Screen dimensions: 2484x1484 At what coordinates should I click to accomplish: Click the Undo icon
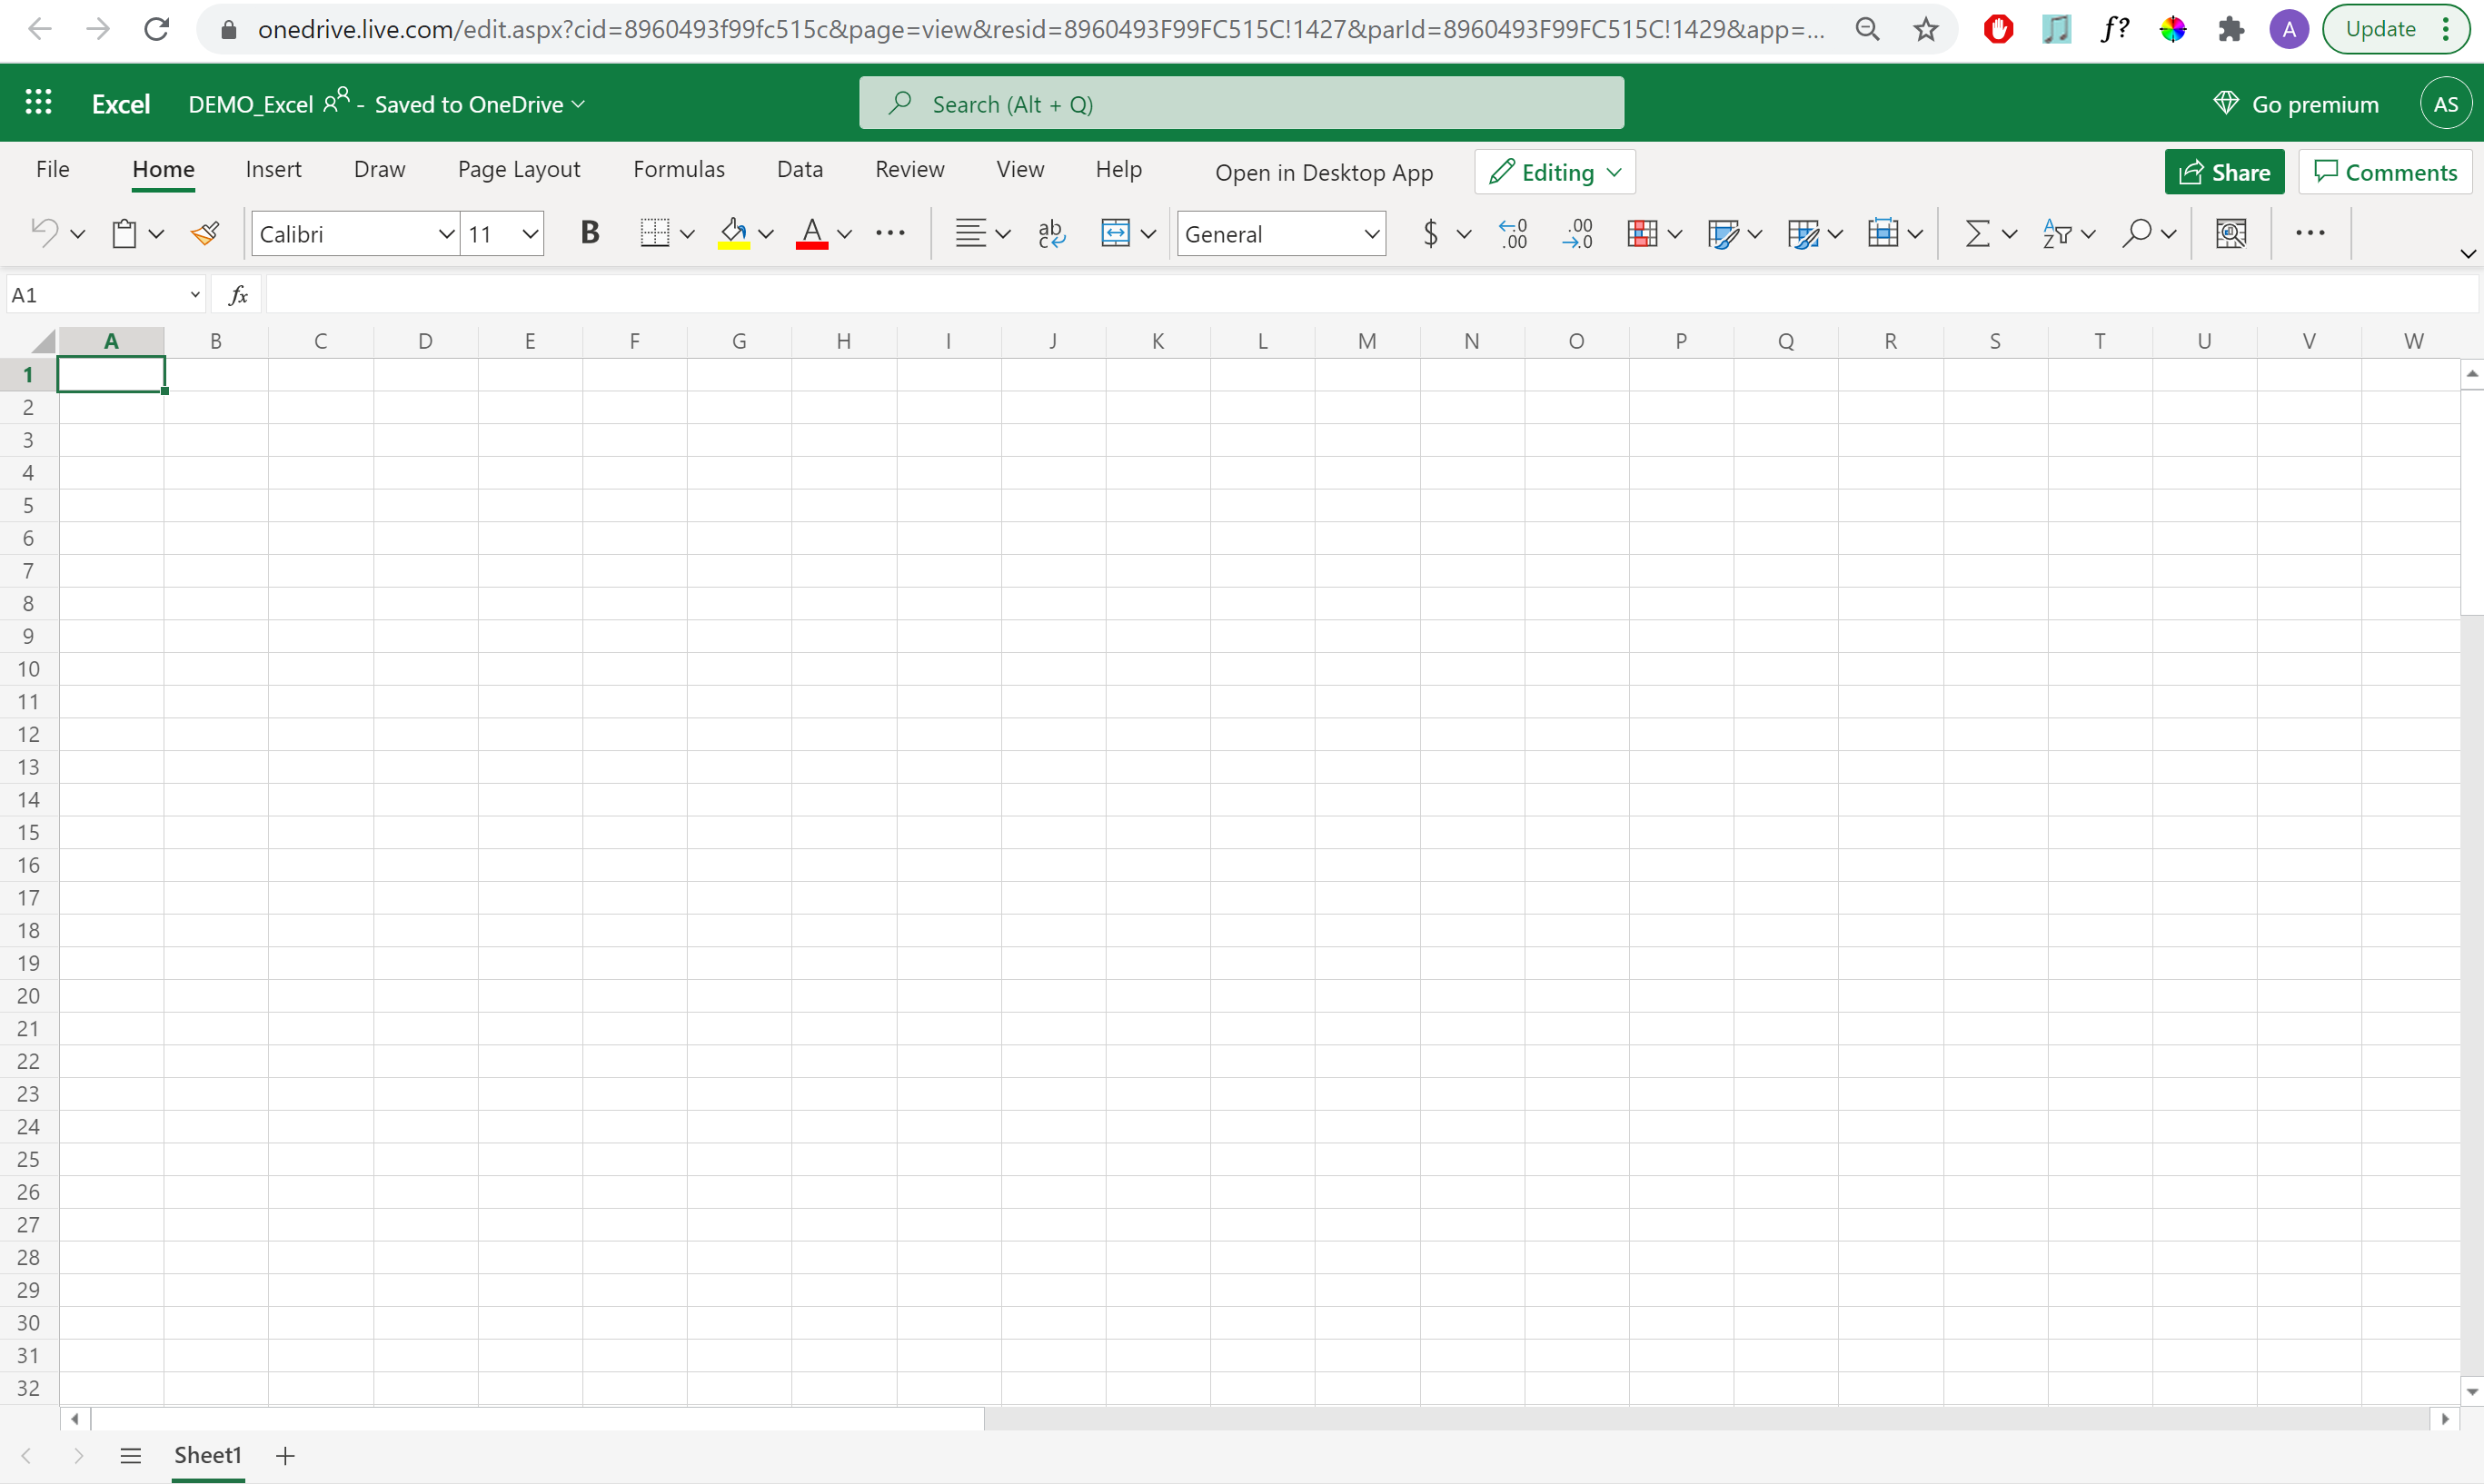(44, 233)
